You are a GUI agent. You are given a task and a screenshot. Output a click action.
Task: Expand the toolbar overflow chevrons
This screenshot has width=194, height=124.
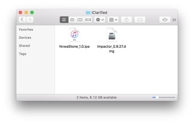click(174, 20)
